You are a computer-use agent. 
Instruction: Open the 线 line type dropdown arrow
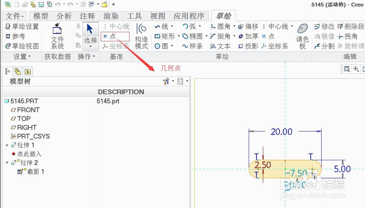point(172,26)
